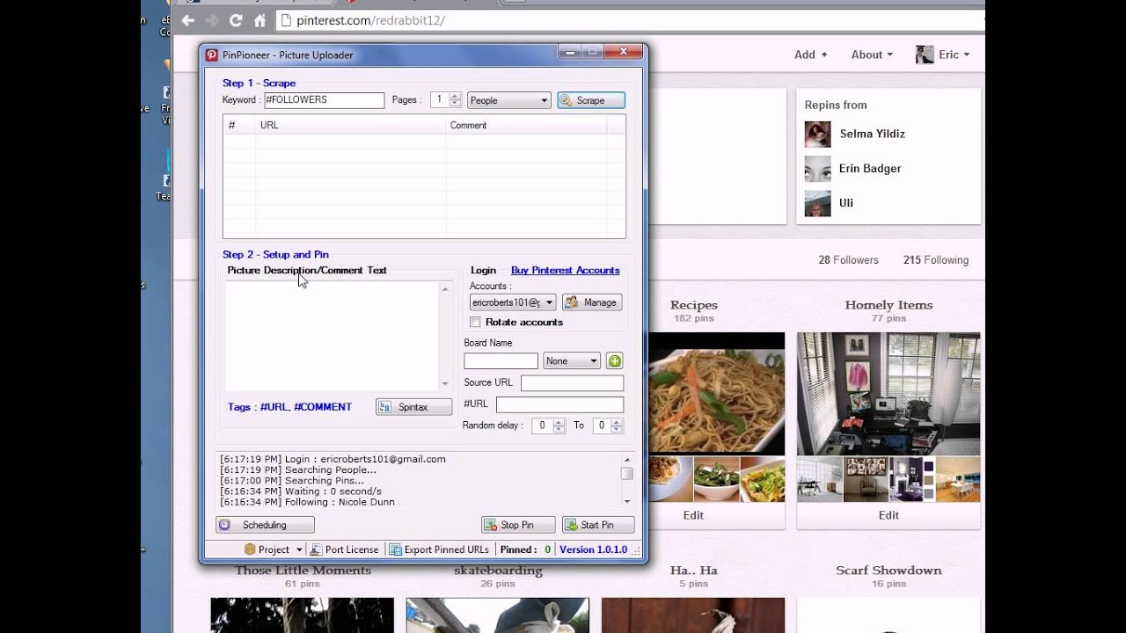Open the Accounts dropdown showing ericroberts101
This screenshot has width=1126, height=633.
tap(512, 302)
